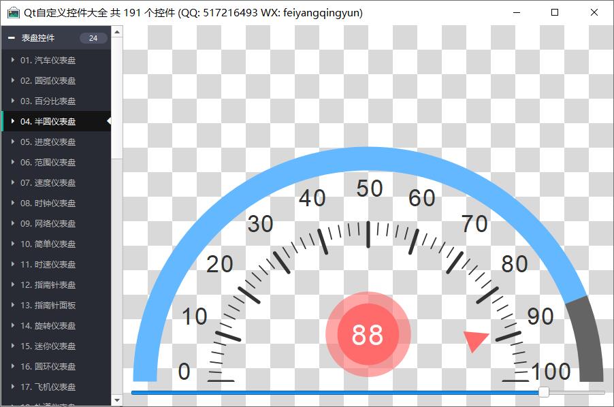This screenshot has width=614, height=407.
Task: Open 09. 网络仪表盘 widget page
Action: tap(48, 224)
